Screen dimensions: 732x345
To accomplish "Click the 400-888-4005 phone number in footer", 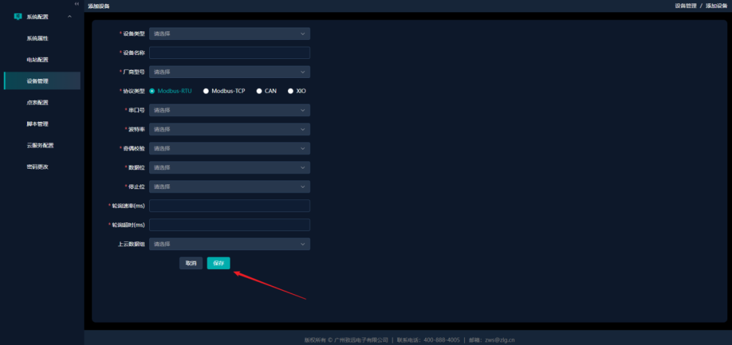I will 442,340.
